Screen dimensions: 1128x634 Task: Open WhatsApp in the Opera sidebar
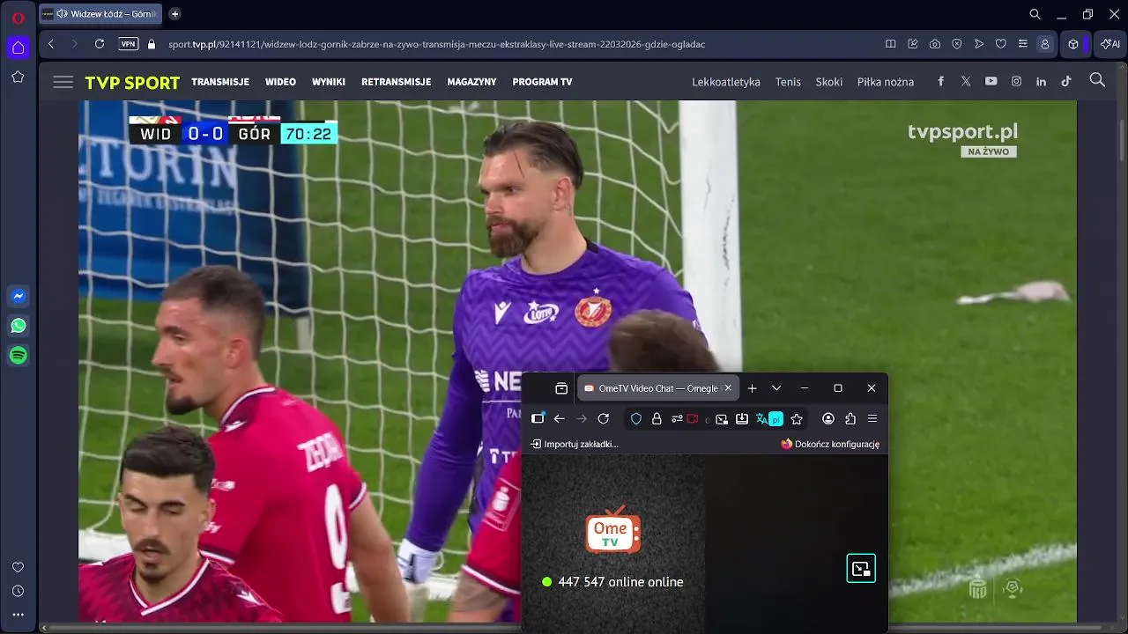coord(18,326)
